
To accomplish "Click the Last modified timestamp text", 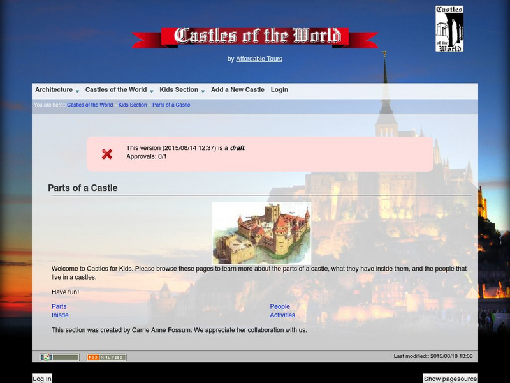I will coord(433,356).
